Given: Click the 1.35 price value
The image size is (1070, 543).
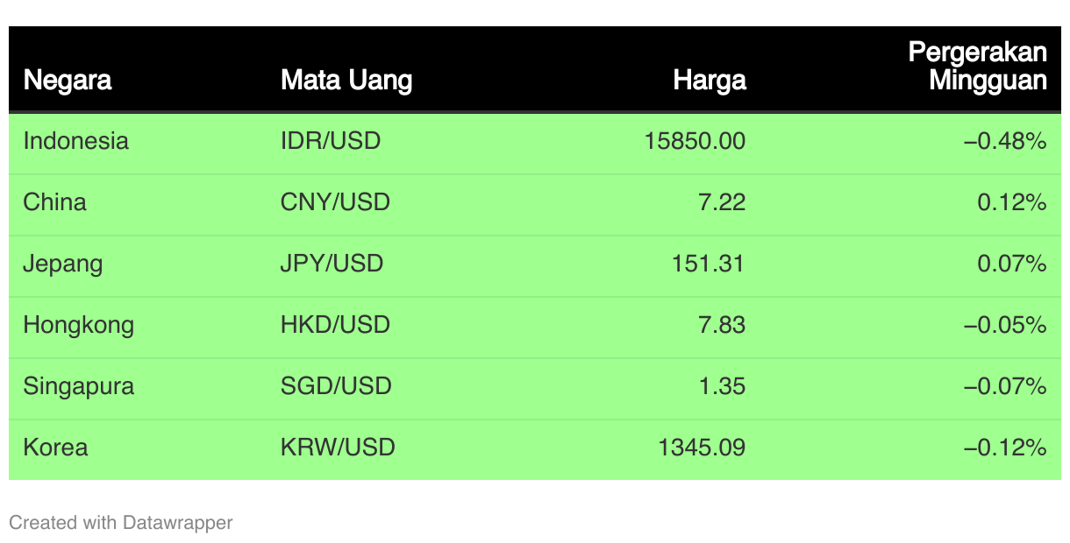Looking at the screenshot, I should point(722,386).
